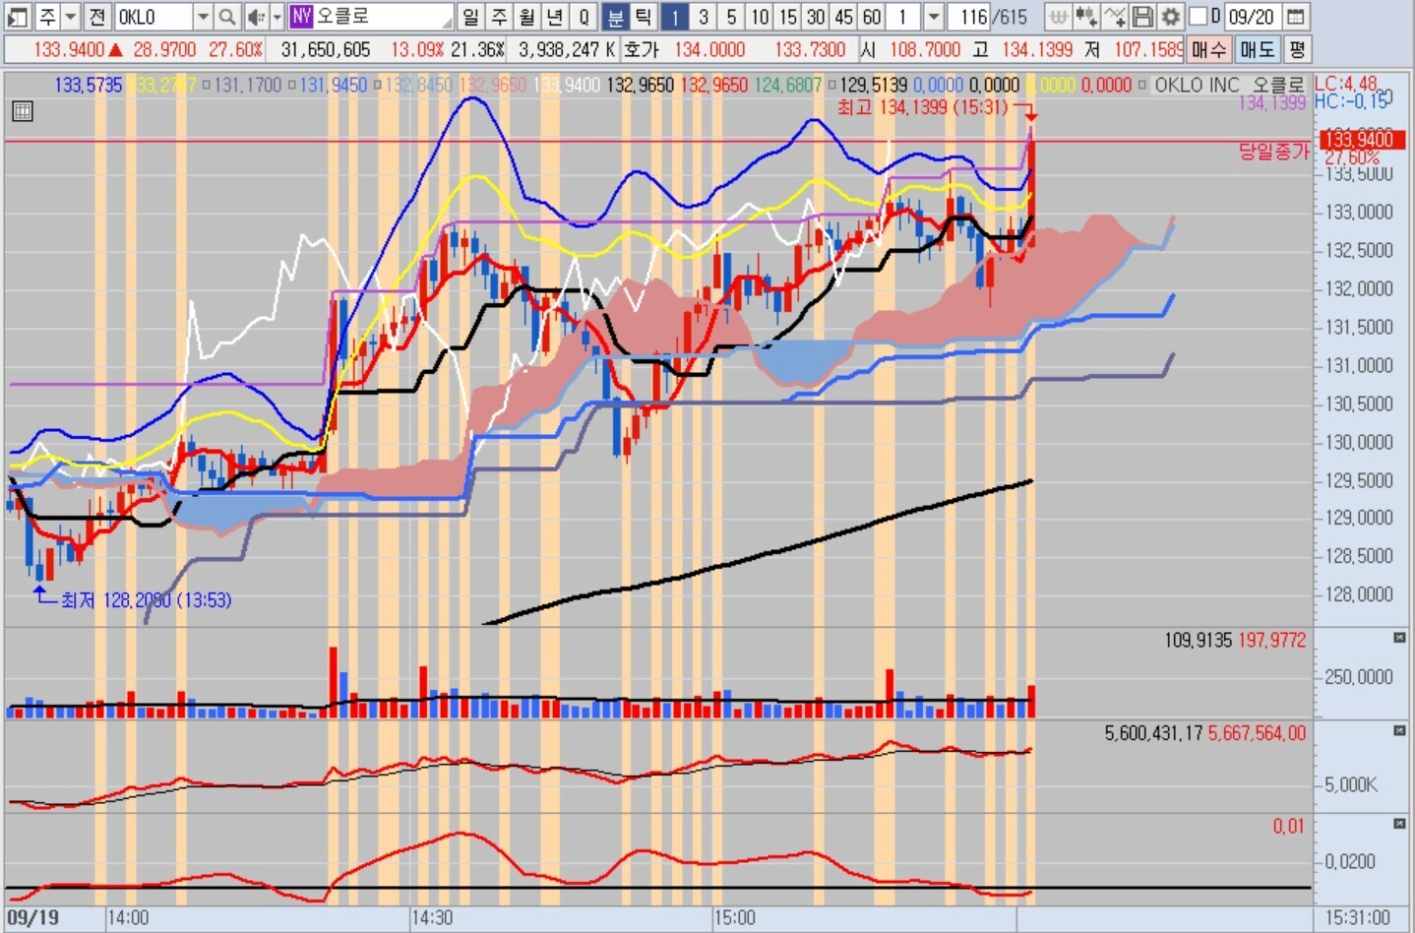
Task: Click the 최고 134,1399 (15:31) high label
Action: [x=922, y=107]
